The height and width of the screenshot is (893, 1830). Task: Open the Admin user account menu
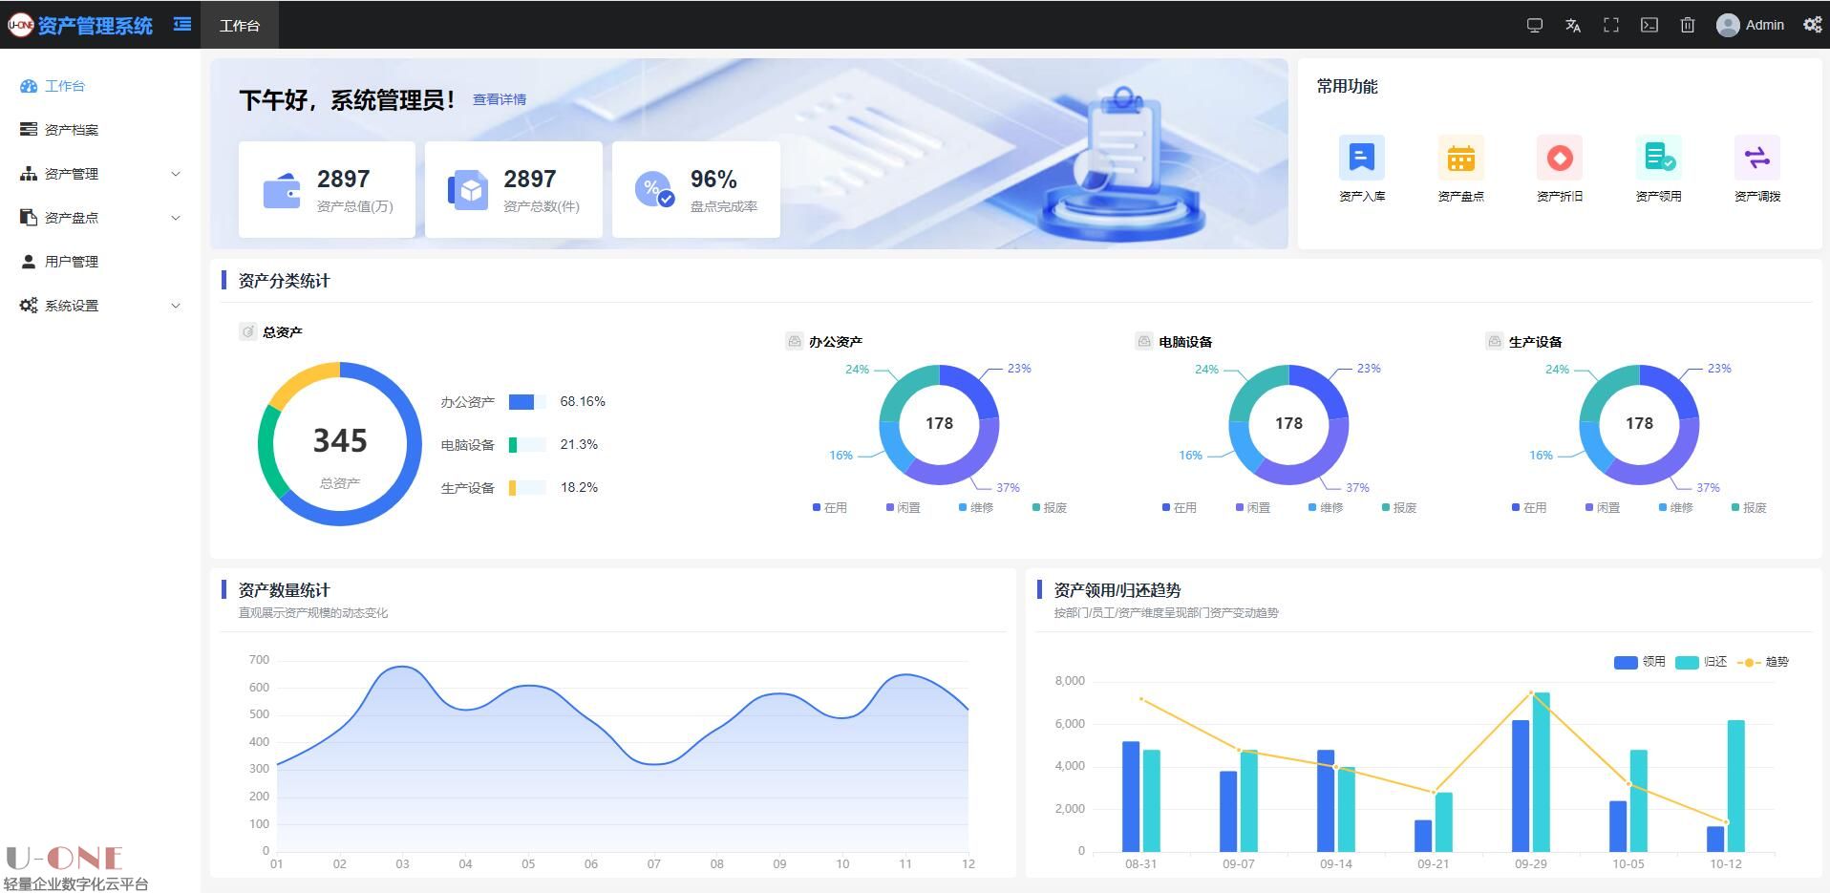[x=1750, y=26]
